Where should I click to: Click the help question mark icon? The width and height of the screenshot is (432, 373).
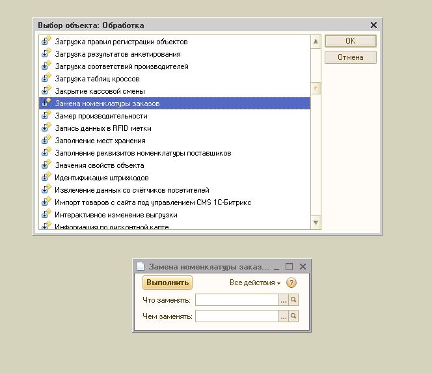[291, 283]
